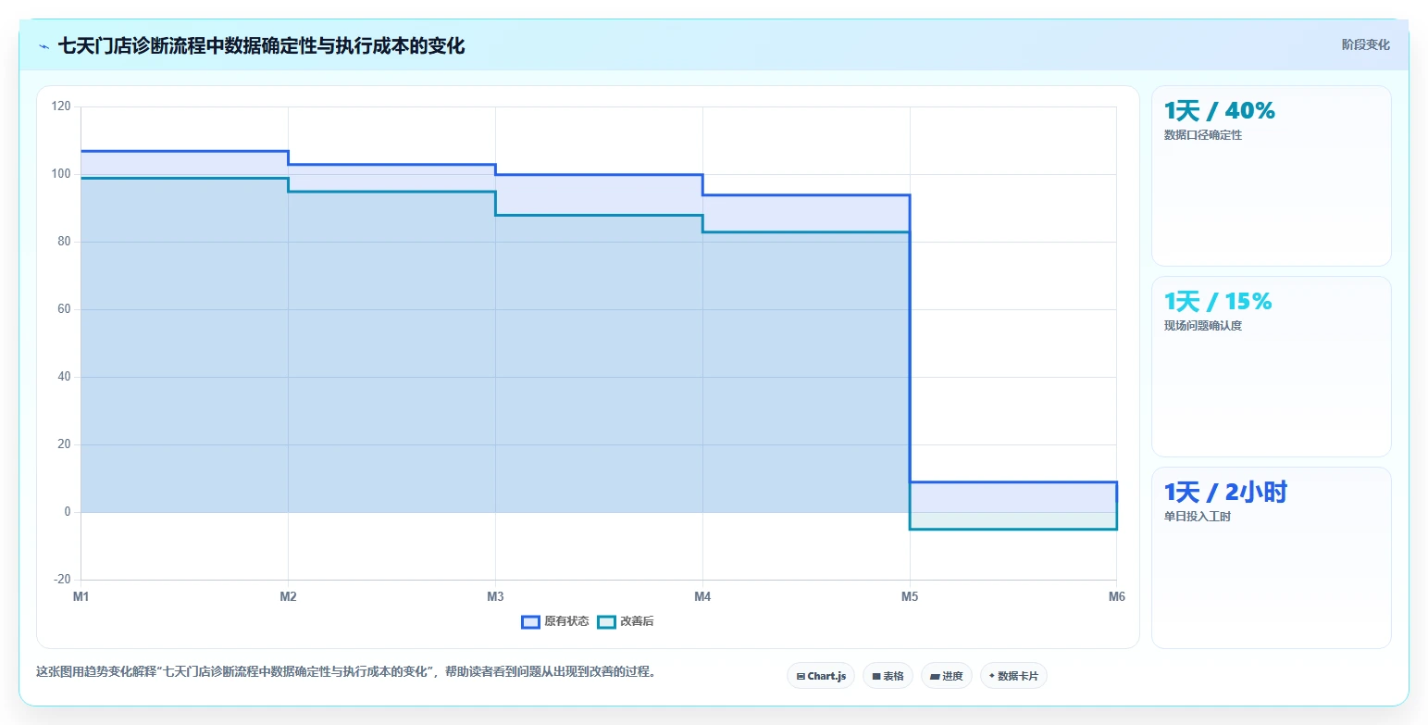
Task: Toggle the 原有状态 legend swatch
Action: pos(530,621)
